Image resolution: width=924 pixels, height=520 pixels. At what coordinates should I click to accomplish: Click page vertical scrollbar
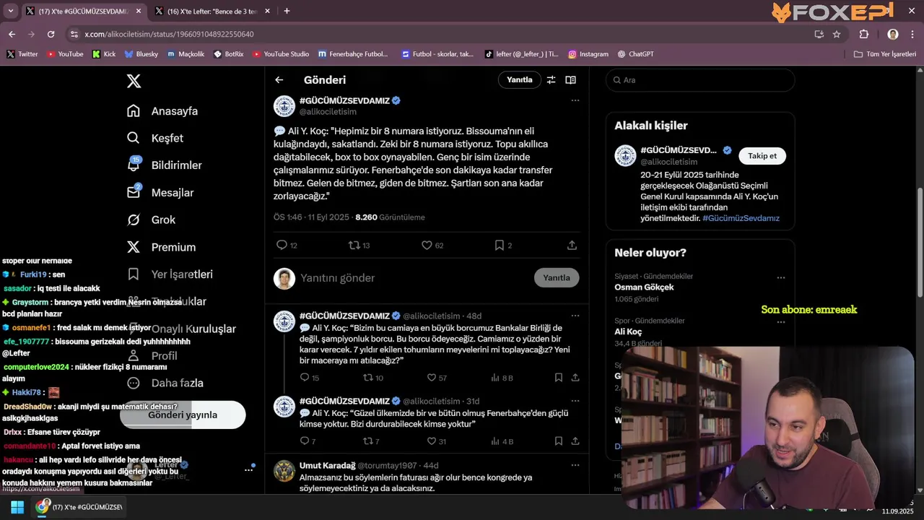click(x=920, y=242)
